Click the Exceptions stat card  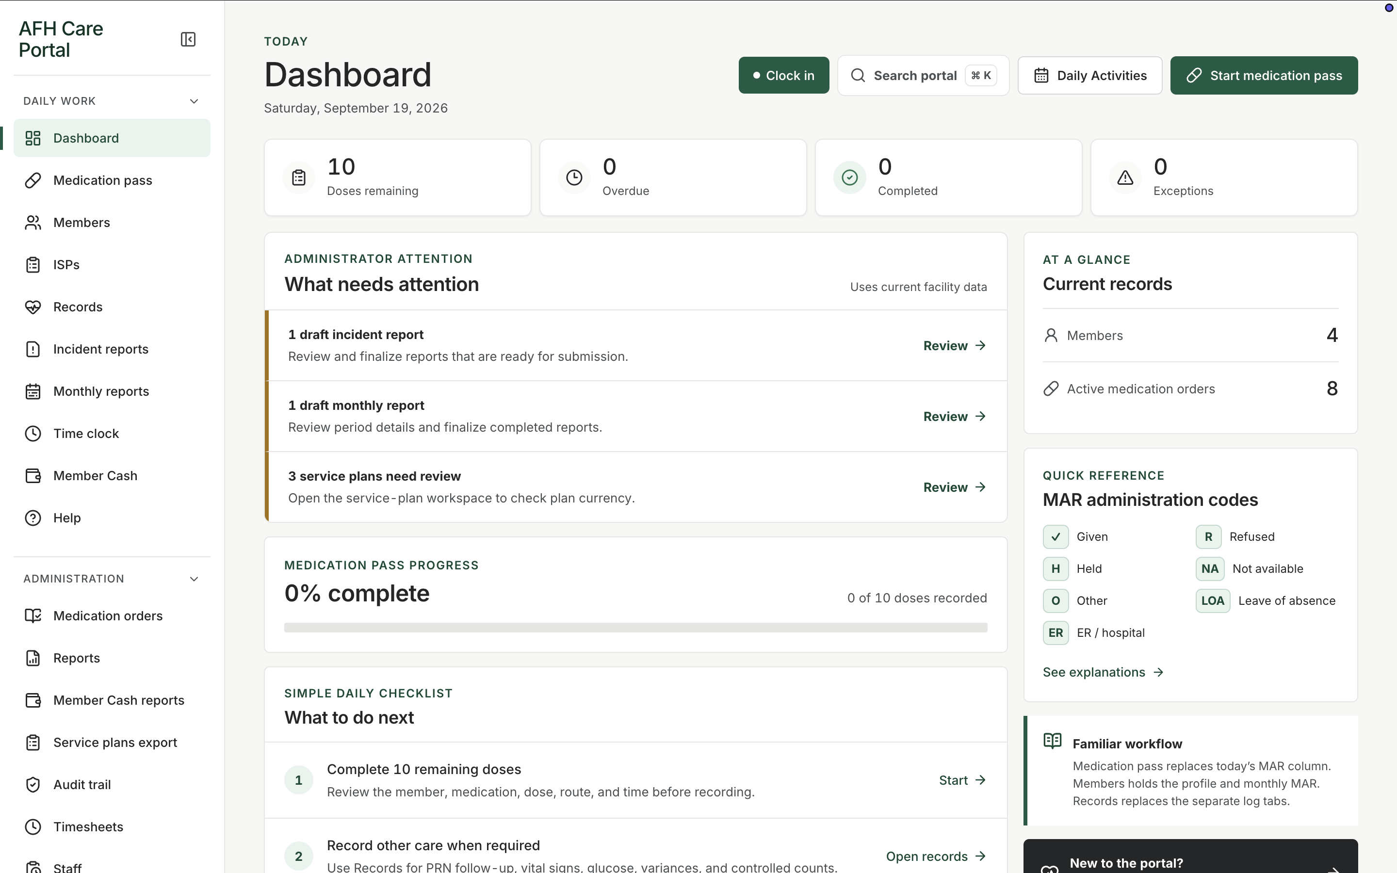click(x=1224, y=177)
